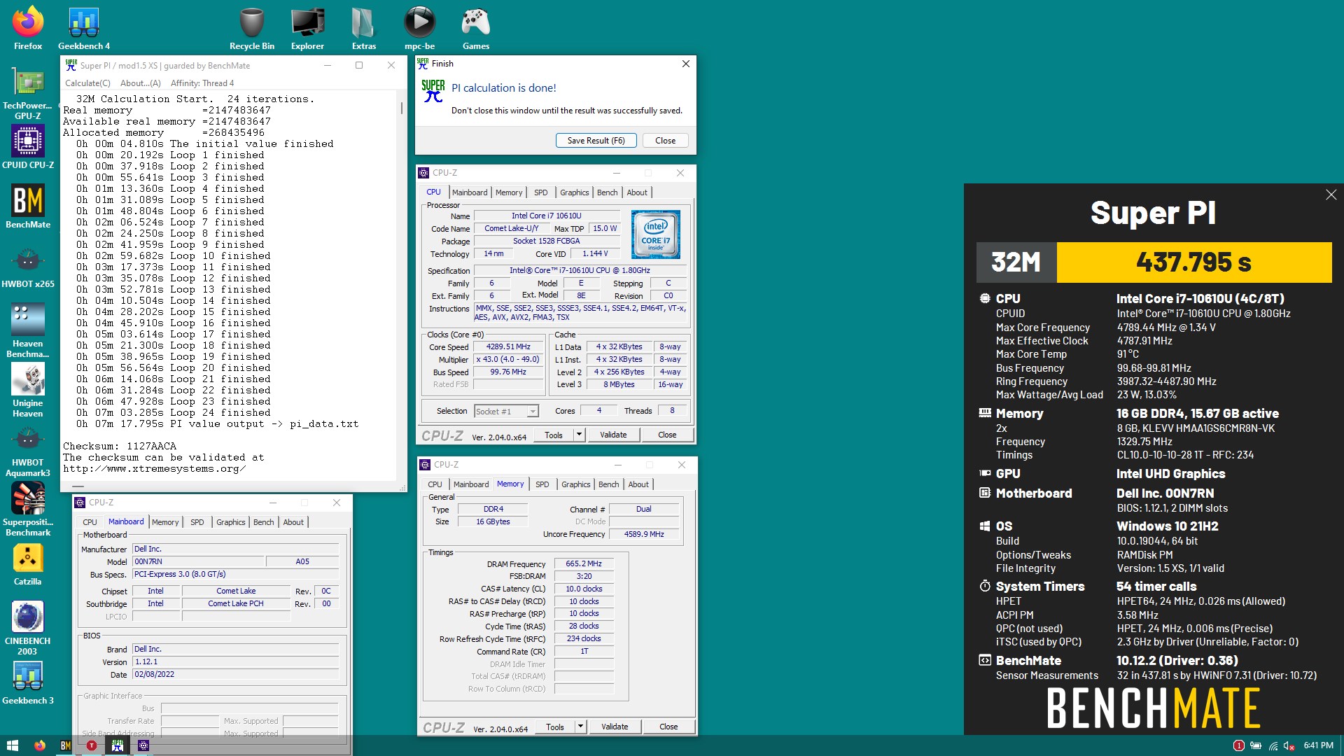
Task: Click the Intel Core i7 logo in CPU-Z
Action: [x=655, y=235]
